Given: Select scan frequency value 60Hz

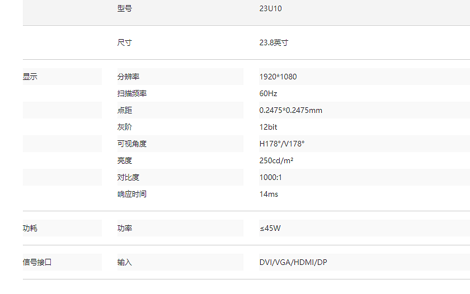Looking at the screenshot, I should (x=268, y=93).
